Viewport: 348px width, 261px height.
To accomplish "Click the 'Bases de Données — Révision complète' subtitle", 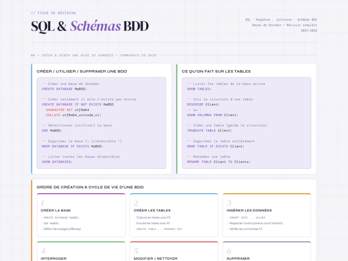I will click(x=285, y=25).
